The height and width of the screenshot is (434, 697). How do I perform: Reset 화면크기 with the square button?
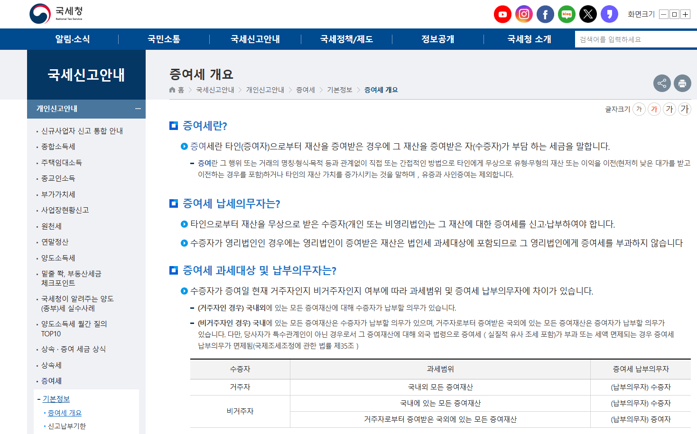coord(674,15)
